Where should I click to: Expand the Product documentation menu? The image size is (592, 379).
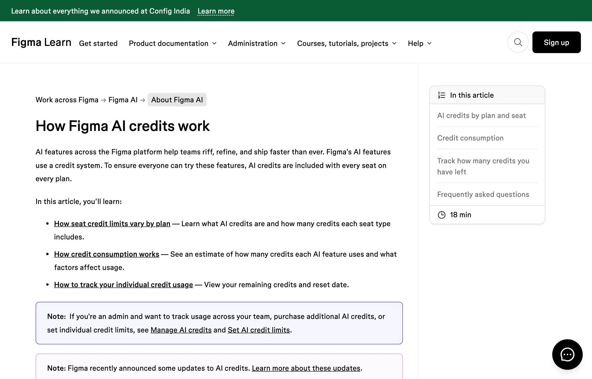[173, 43]
